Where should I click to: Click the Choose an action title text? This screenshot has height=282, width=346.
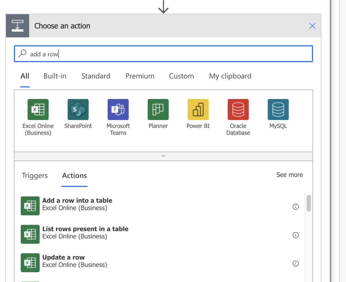(62, 26)
